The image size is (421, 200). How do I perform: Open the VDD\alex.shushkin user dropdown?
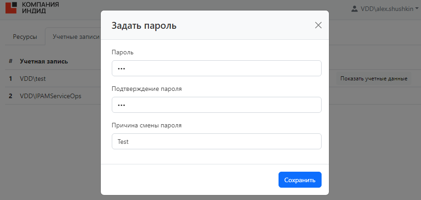386,9
